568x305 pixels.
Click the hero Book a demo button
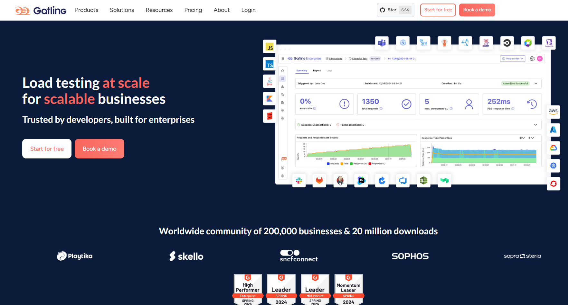99,148
